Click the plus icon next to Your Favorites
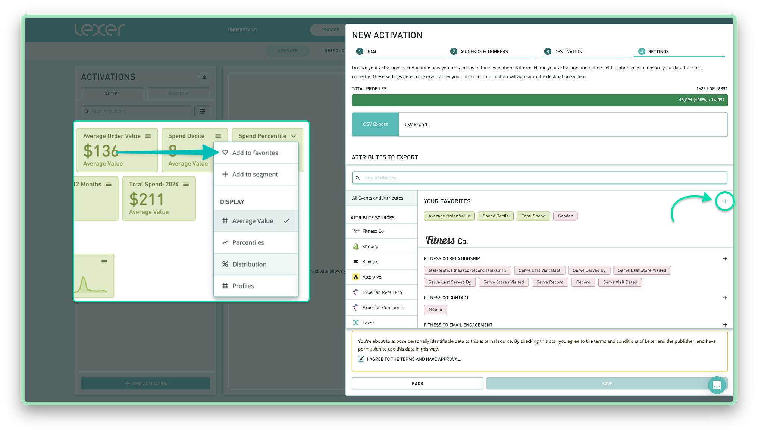This screenshot has height=433, width=758. coord(725,201)
